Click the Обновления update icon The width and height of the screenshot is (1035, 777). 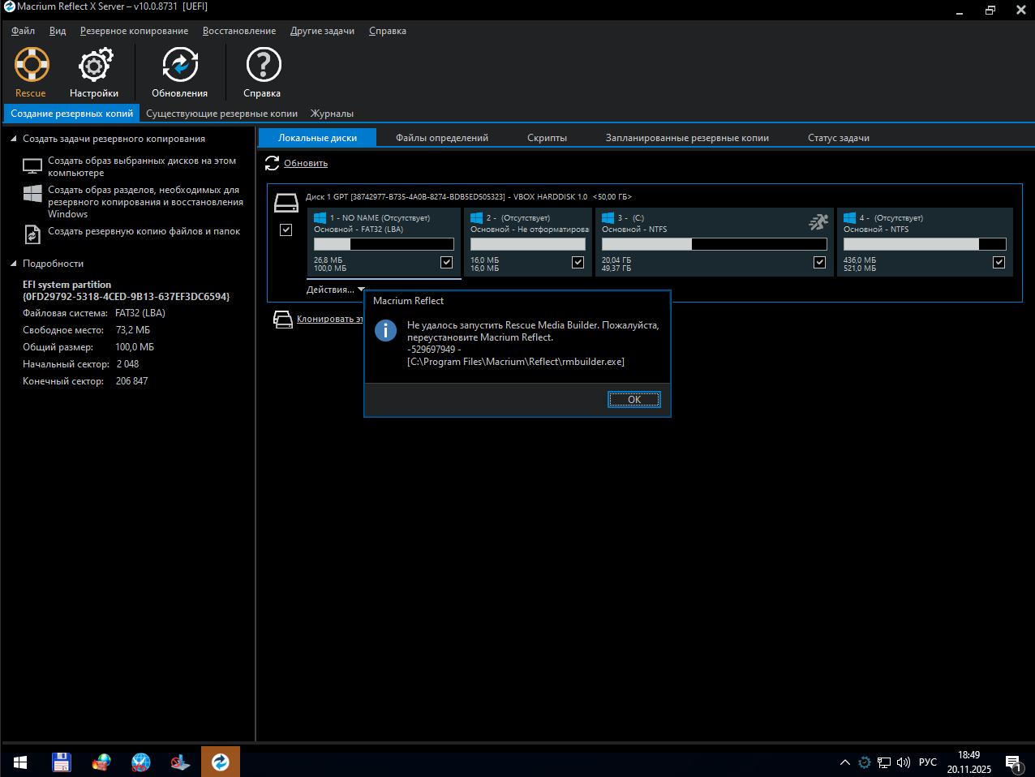pos(179,66)
